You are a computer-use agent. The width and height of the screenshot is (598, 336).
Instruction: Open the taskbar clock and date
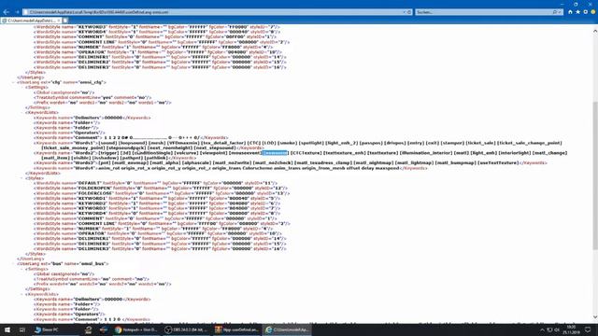point(571,329)
